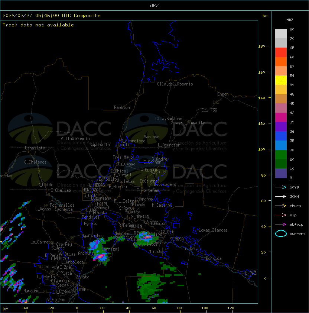
Task: Click the 120 km tick on horizontal axis
Action: coord(231,308)
